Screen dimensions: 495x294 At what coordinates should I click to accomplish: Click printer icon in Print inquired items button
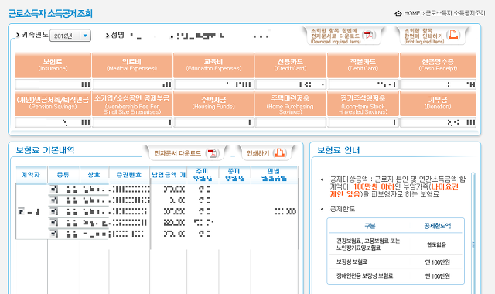click(x=453, y=35)
